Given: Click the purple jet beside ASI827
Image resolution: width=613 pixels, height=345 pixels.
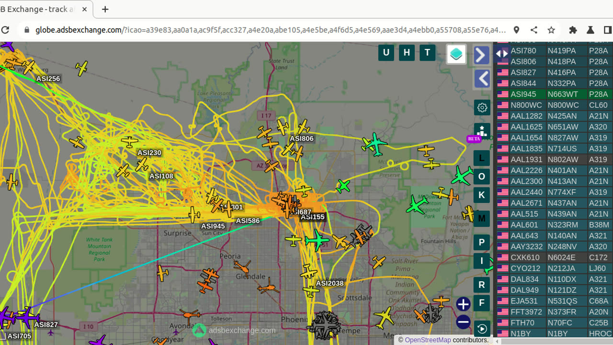Looking at the screenshot, I should 26,317.
